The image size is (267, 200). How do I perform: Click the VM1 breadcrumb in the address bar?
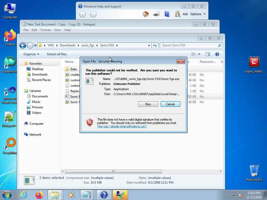[x=51, y=45]
